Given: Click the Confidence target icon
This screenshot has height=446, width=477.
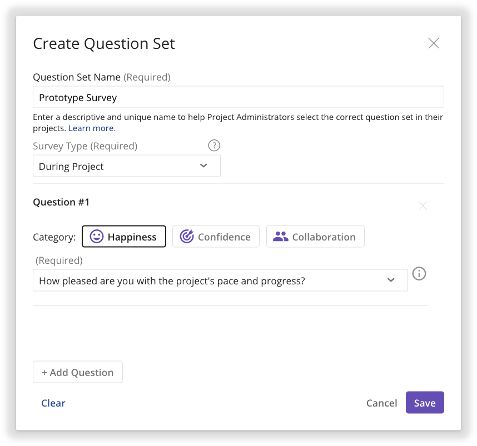Looking at the screenshot, I should (x=187, y=236).
